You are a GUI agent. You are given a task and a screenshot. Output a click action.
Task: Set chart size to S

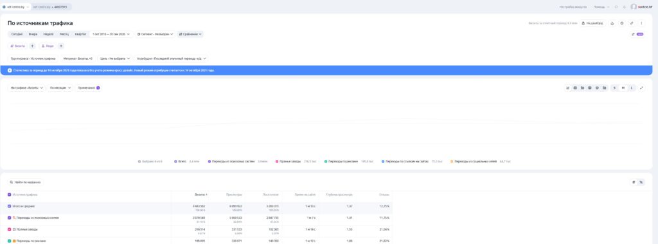[614, 87]
